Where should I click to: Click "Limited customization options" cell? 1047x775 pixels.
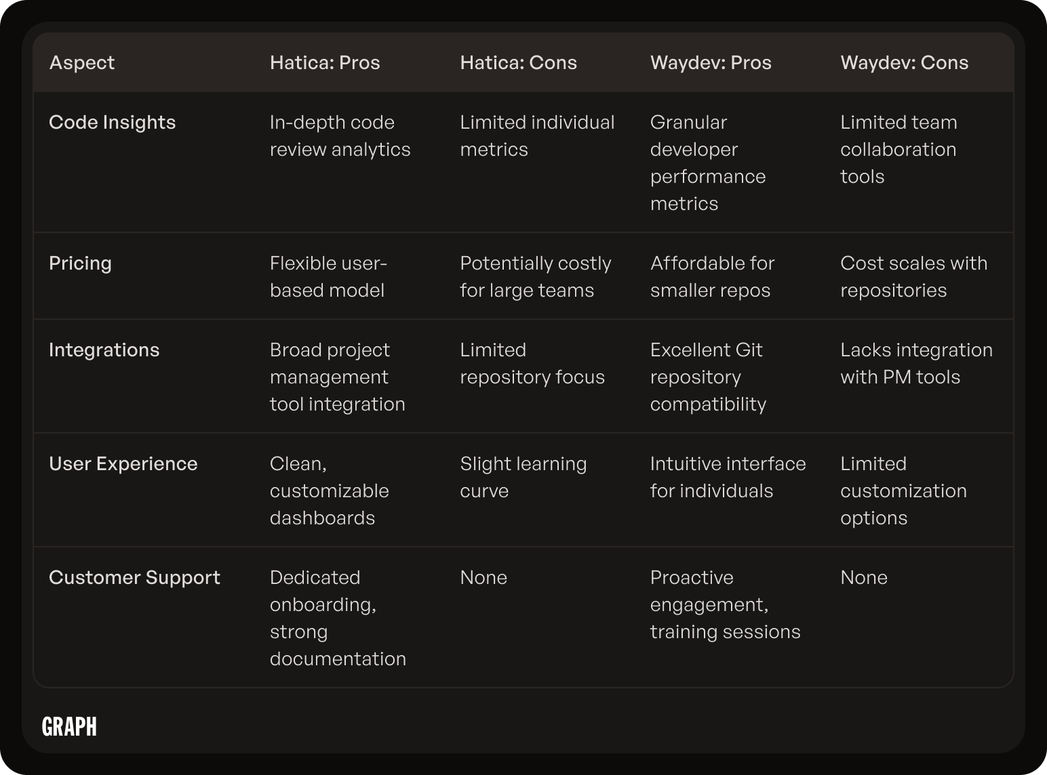(904, 491)
